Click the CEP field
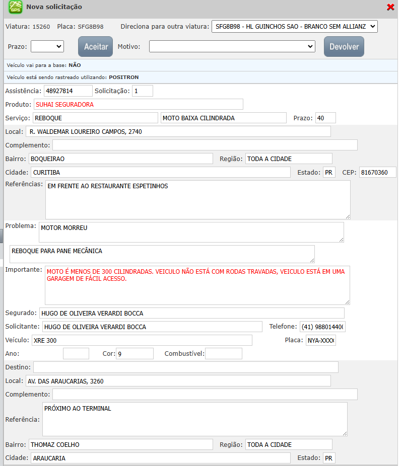Image resolution: width=401 pixels, height=466 pixels. click(377, 173)
